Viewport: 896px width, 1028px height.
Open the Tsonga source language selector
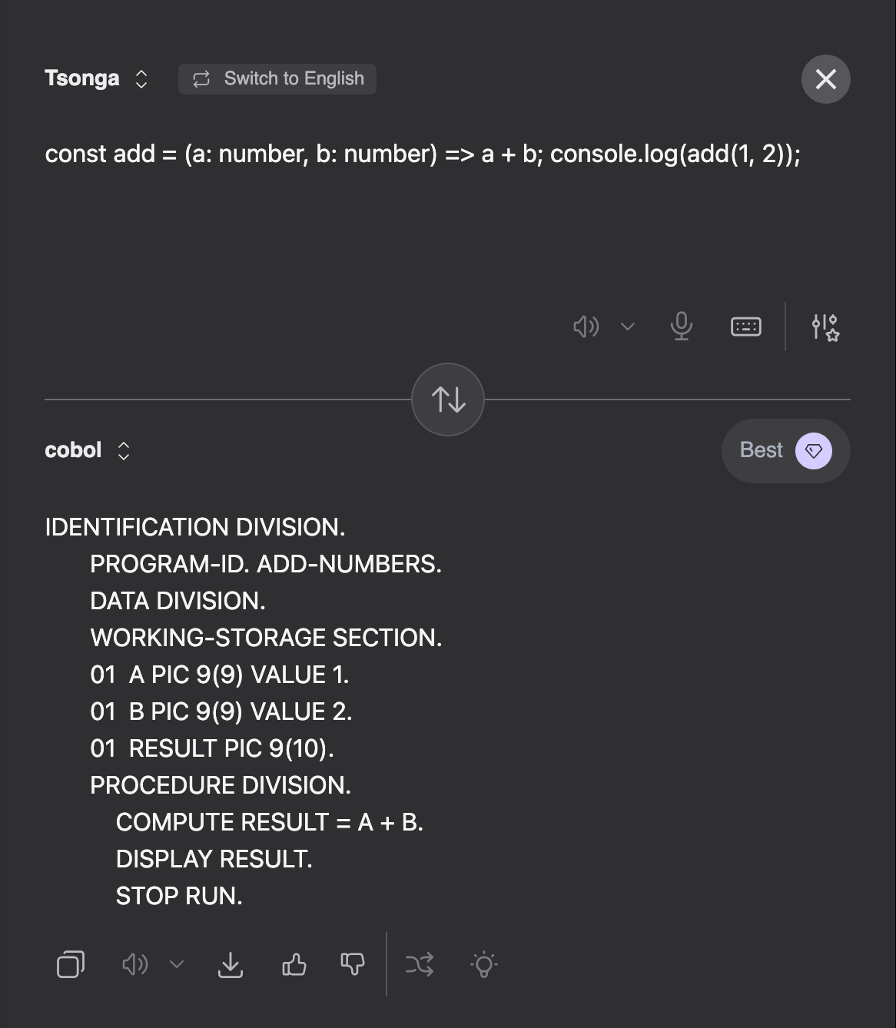coord(96,78)
